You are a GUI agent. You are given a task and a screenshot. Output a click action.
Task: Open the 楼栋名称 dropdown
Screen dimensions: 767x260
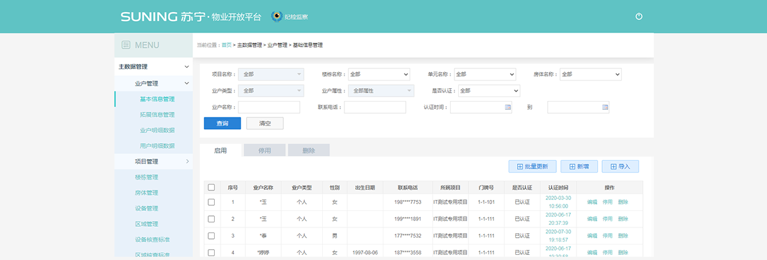378,74
